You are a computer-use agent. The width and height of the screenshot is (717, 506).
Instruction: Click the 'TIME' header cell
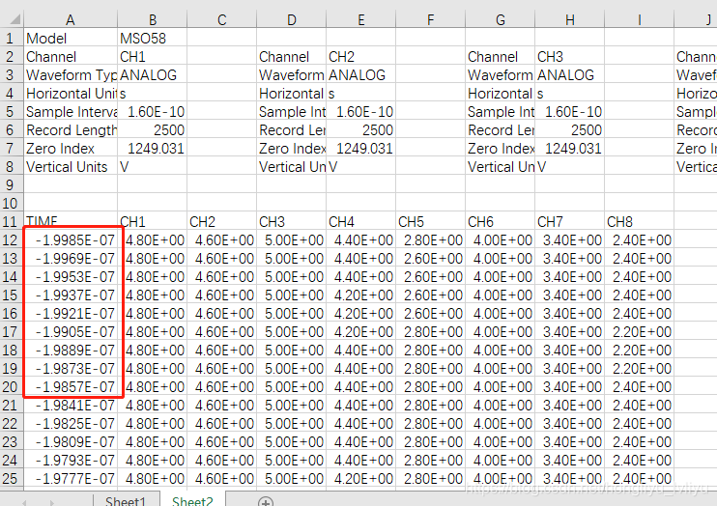click(71, 221)
